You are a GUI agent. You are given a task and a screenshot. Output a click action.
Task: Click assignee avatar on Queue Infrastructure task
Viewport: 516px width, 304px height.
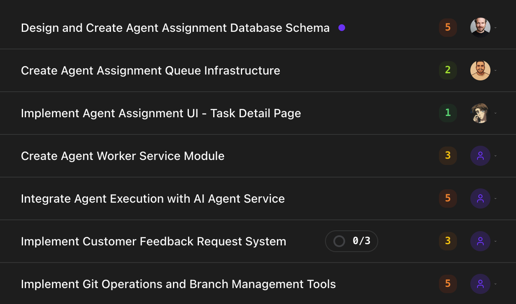click(x=480, y=70)
